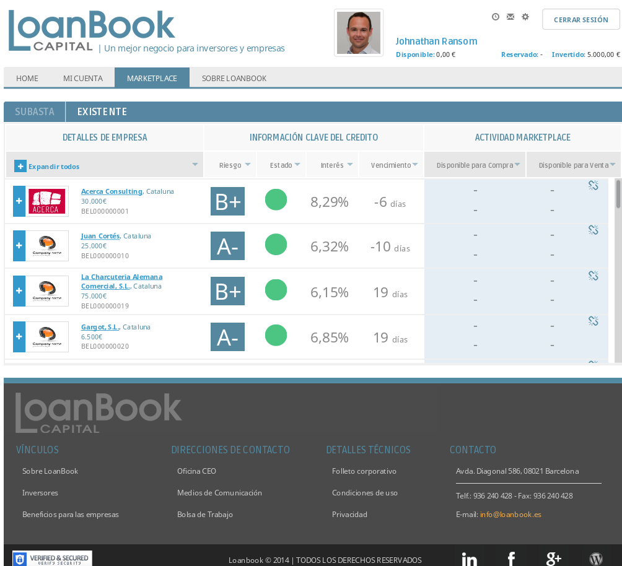Expand the Juan Cortés row details
This screenshot has height=566, width=622.
click(19, 246)
